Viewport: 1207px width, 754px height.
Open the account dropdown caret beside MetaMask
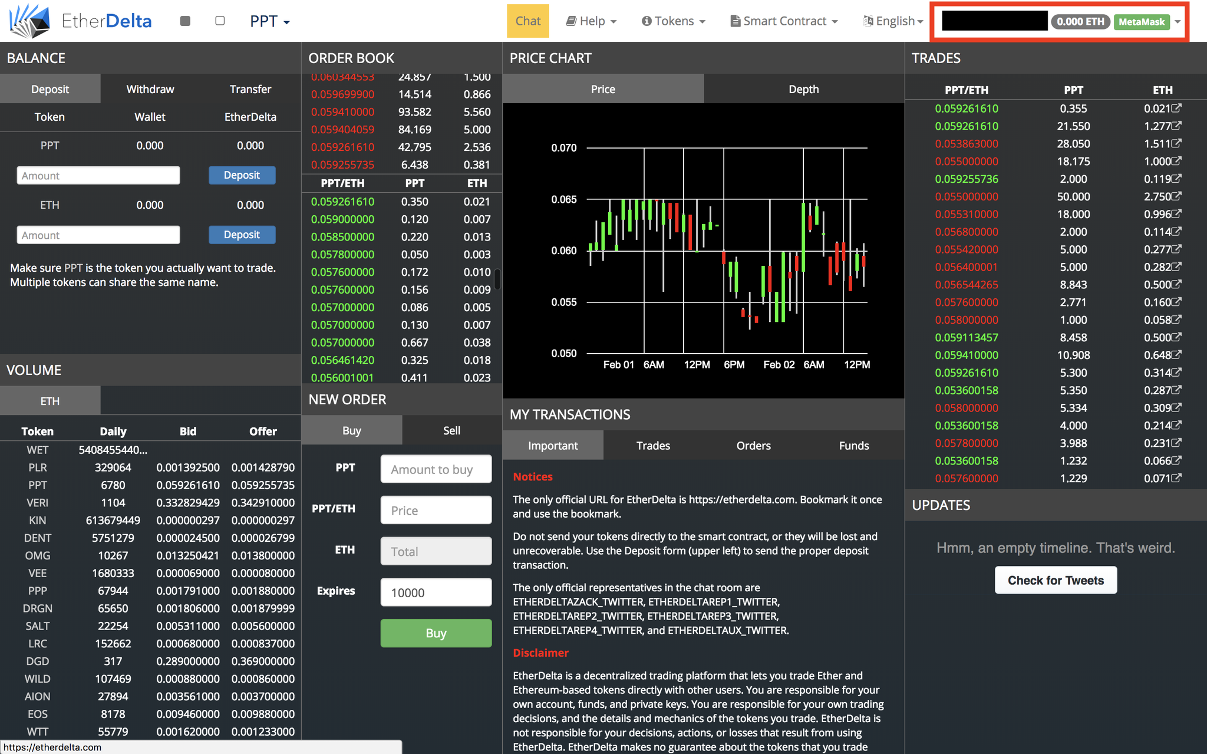point(1177,22)
